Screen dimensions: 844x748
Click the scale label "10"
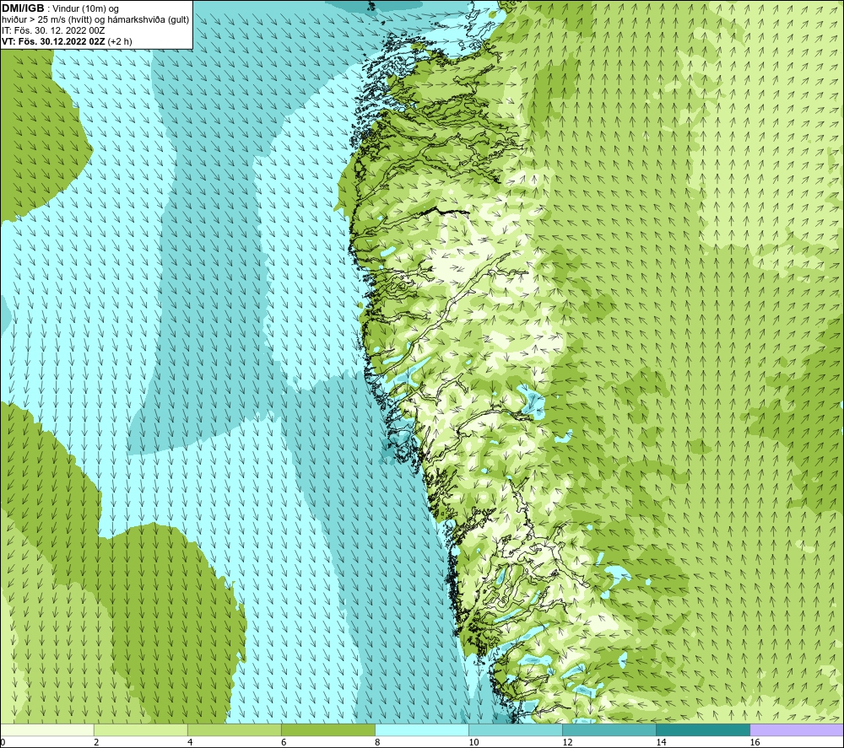point(473,742)
